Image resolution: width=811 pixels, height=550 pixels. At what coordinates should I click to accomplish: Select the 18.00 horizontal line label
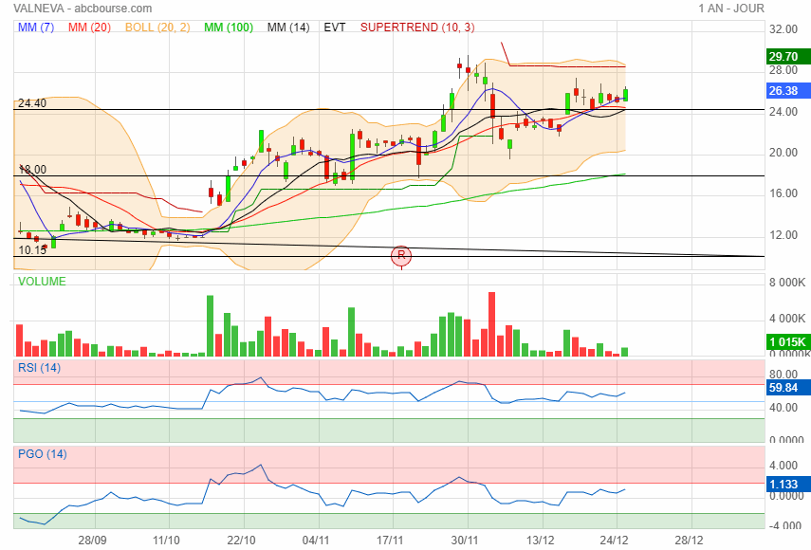pos(32,170)
